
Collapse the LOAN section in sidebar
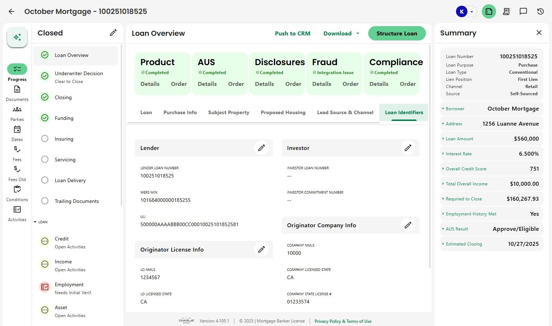(35, 222)
